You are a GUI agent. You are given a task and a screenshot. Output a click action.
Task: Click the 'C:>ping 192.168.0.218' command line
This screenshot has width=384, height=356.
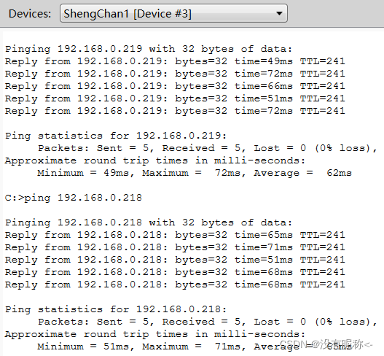pos(74,198)
